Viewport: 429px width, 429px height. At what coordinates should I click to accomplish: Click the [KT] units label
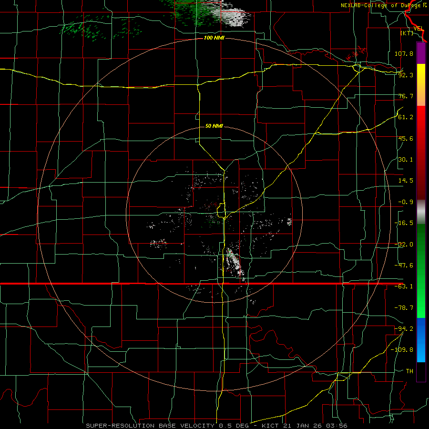pos(407,33)
